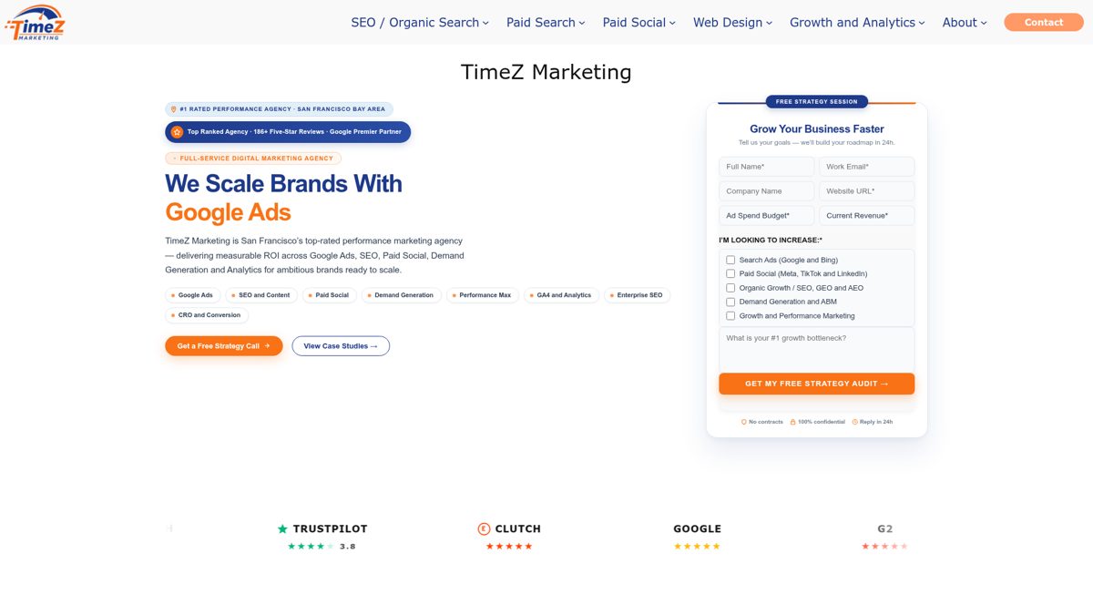The image size is (1093, 615).
Task: Click the orange star badge icon
Action: (x=178, y=132)
